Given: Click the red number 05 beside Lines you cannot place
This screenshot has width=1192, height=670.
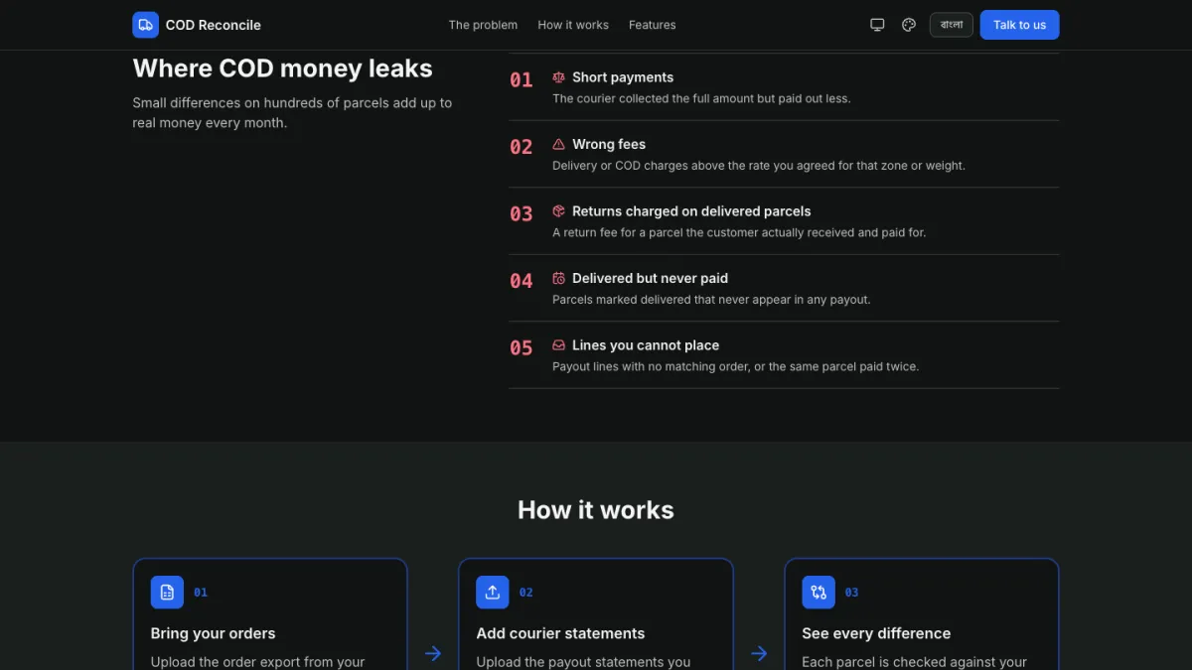Looking at the screenshot, I should (x=521, y=348).
